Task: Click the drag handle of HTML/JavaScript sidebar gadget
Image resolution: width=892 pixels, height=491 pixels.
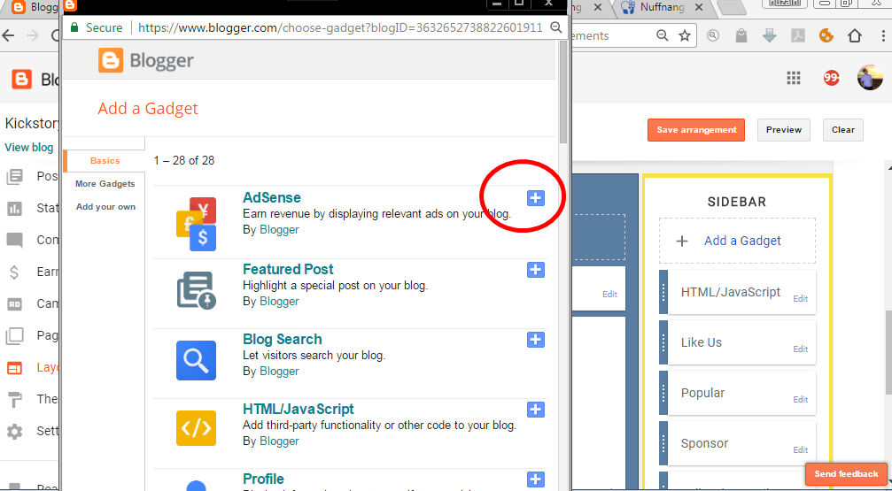Action: (663, 292)
